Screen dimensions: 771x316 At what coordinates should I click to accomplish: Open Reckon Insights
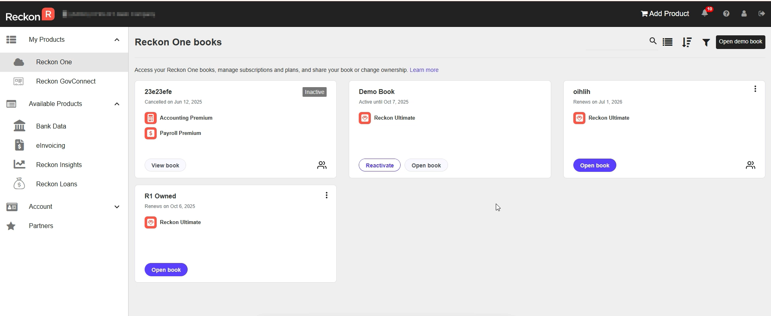(x=59, y=165)
